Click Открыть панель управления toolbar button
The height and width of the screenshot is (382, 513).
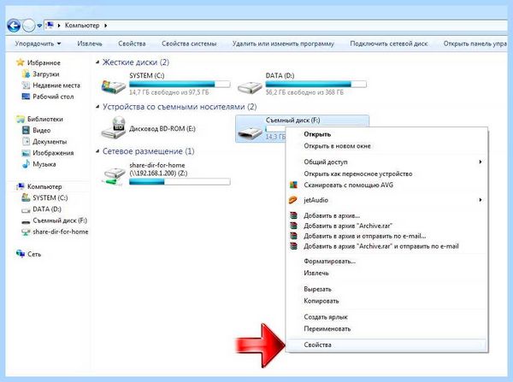[x=475, y=44]
